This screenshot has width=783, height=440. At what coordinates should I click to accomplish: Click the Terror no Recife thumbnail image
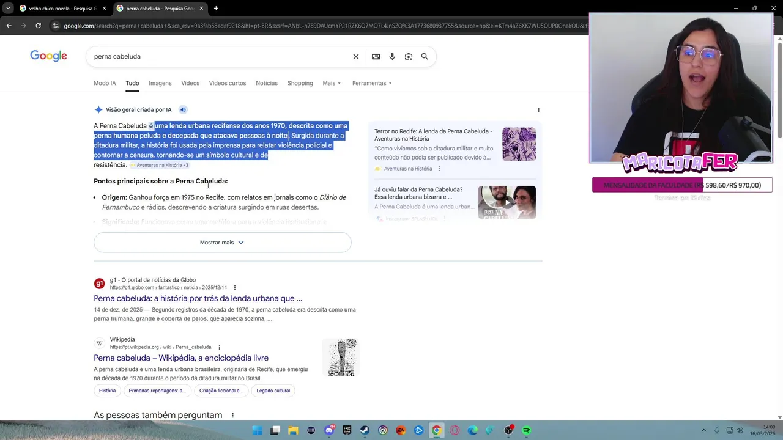519,144
